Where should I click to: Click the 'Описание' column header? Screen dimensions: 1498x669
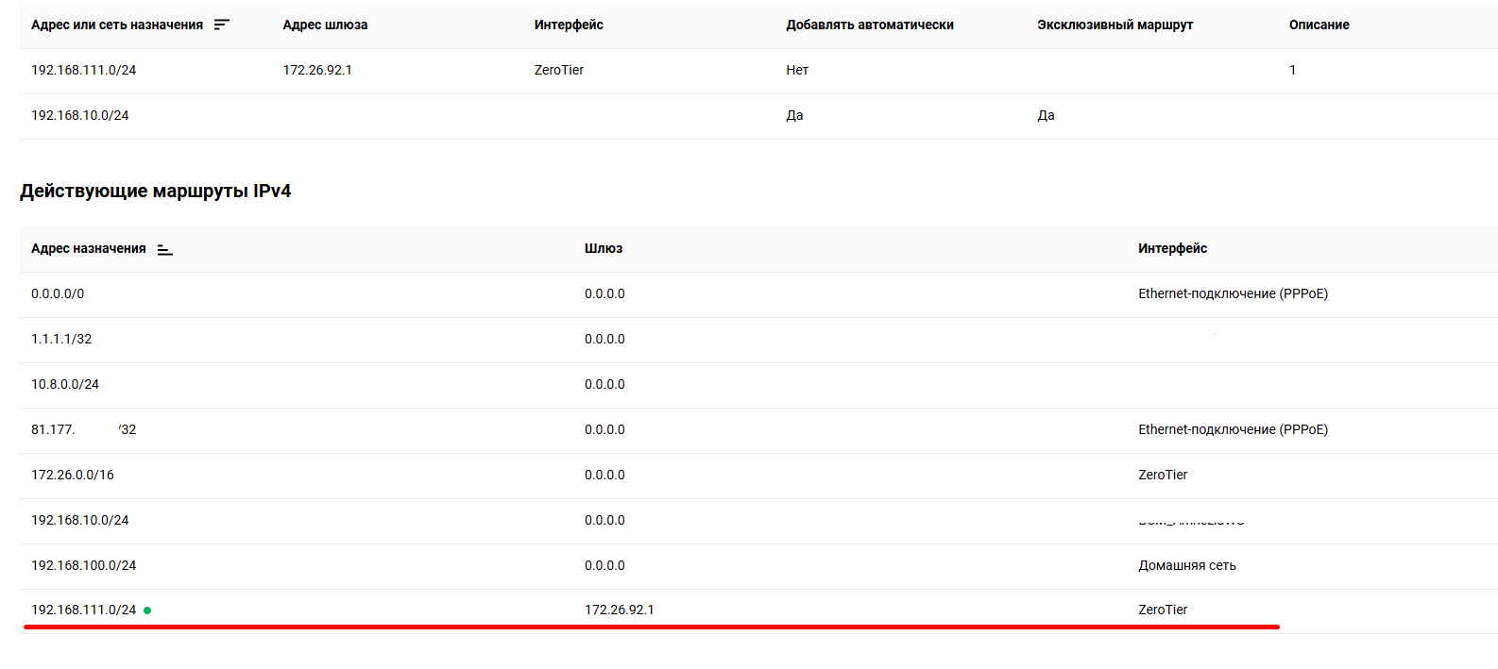click(1319, 25)
